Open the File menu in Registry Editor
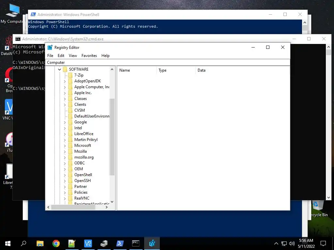Screen dimensions: 334x250 point(50,56)
